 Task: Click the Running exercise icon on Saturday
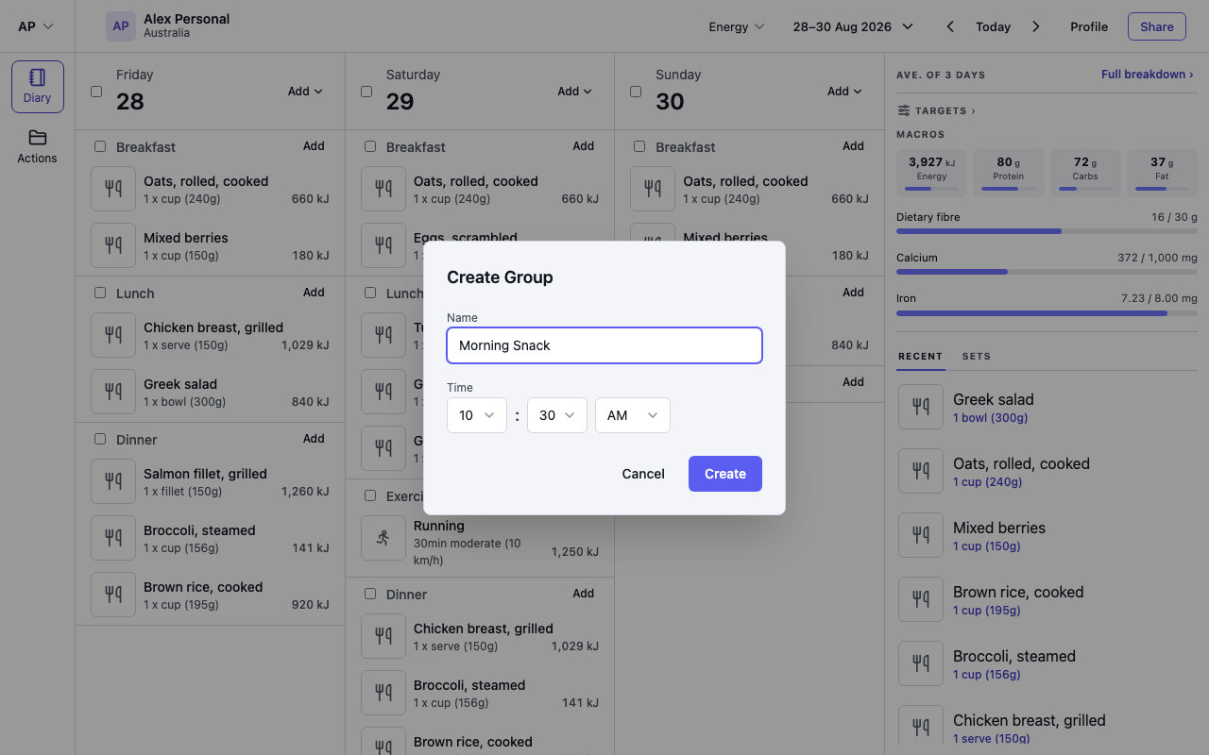[383, 538]
